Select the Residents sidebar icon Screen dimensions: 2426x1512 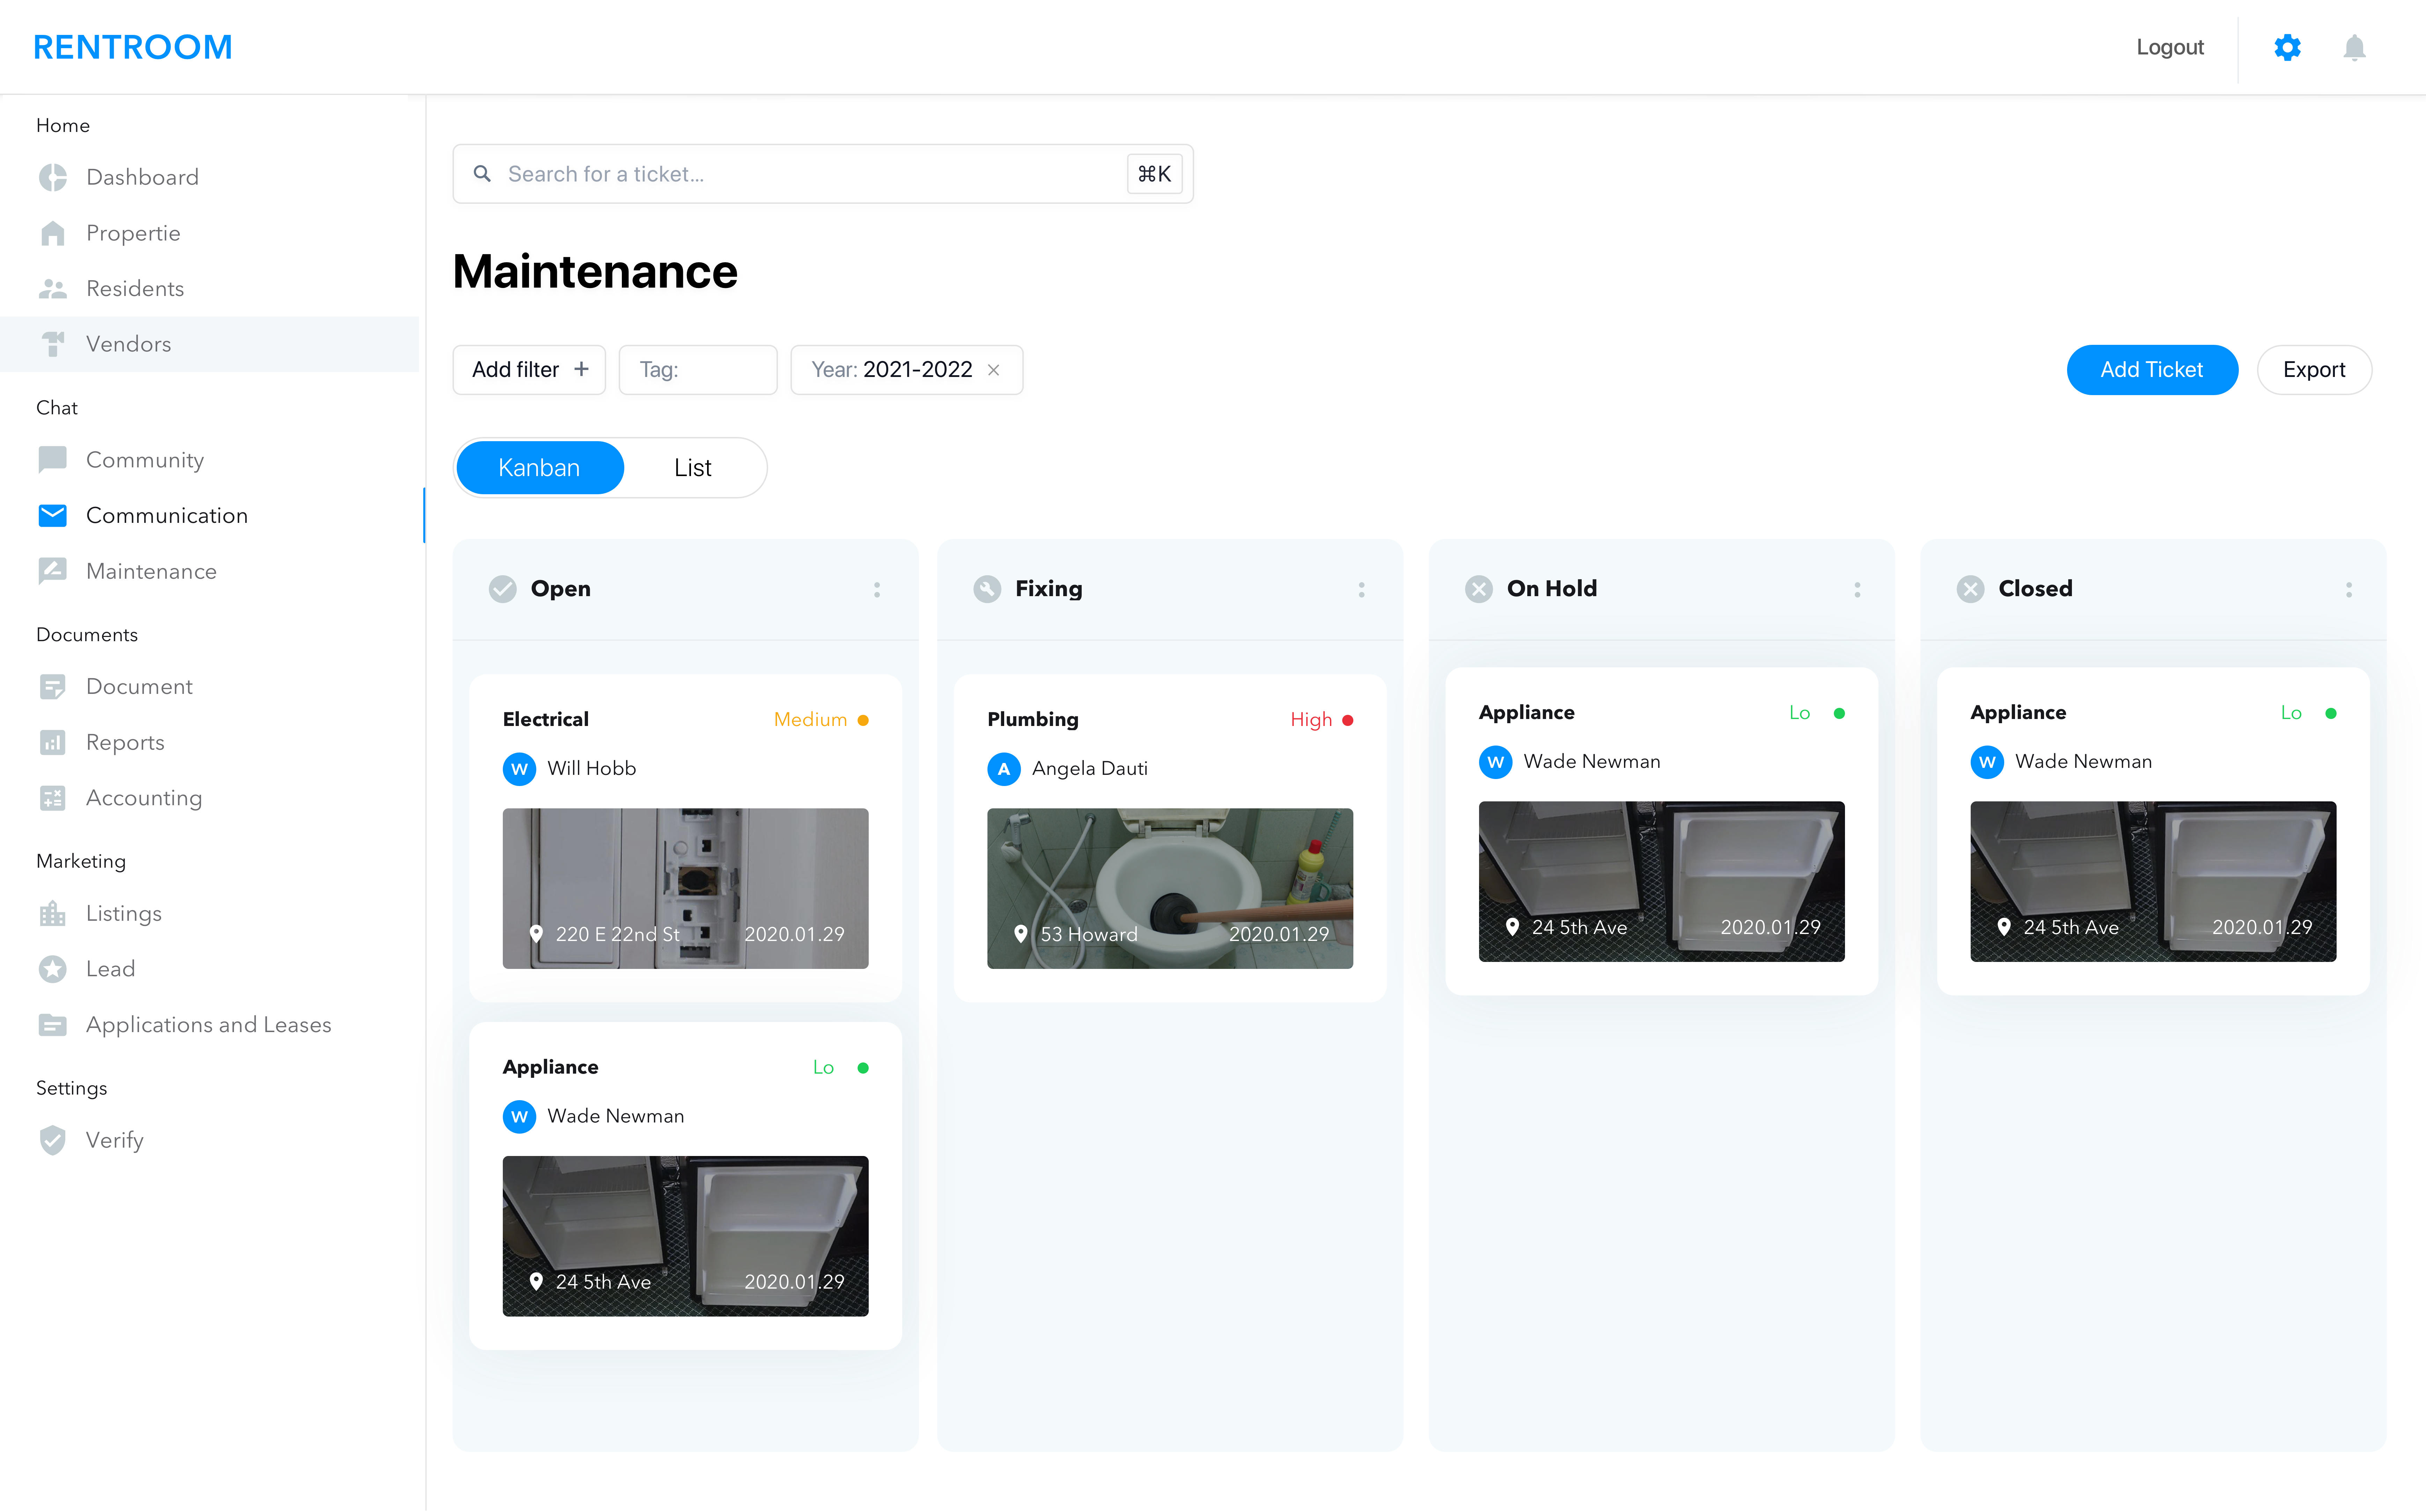(x=53, y=288)
